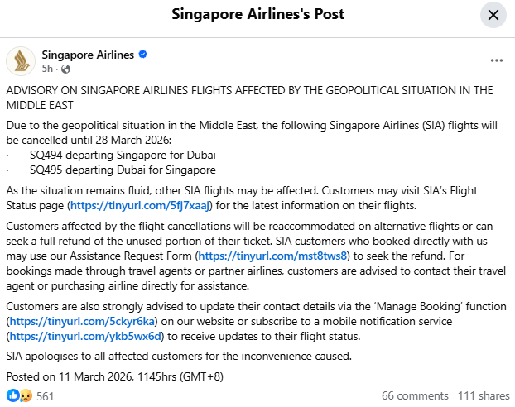Click the "Singapore Airlines's Post" dialog title
515x407 pixels.
tap(257, 15)
